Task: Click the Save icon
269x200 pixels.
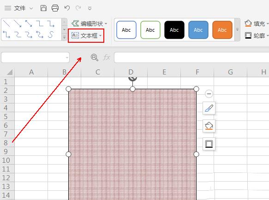Action: pos(43,8)
